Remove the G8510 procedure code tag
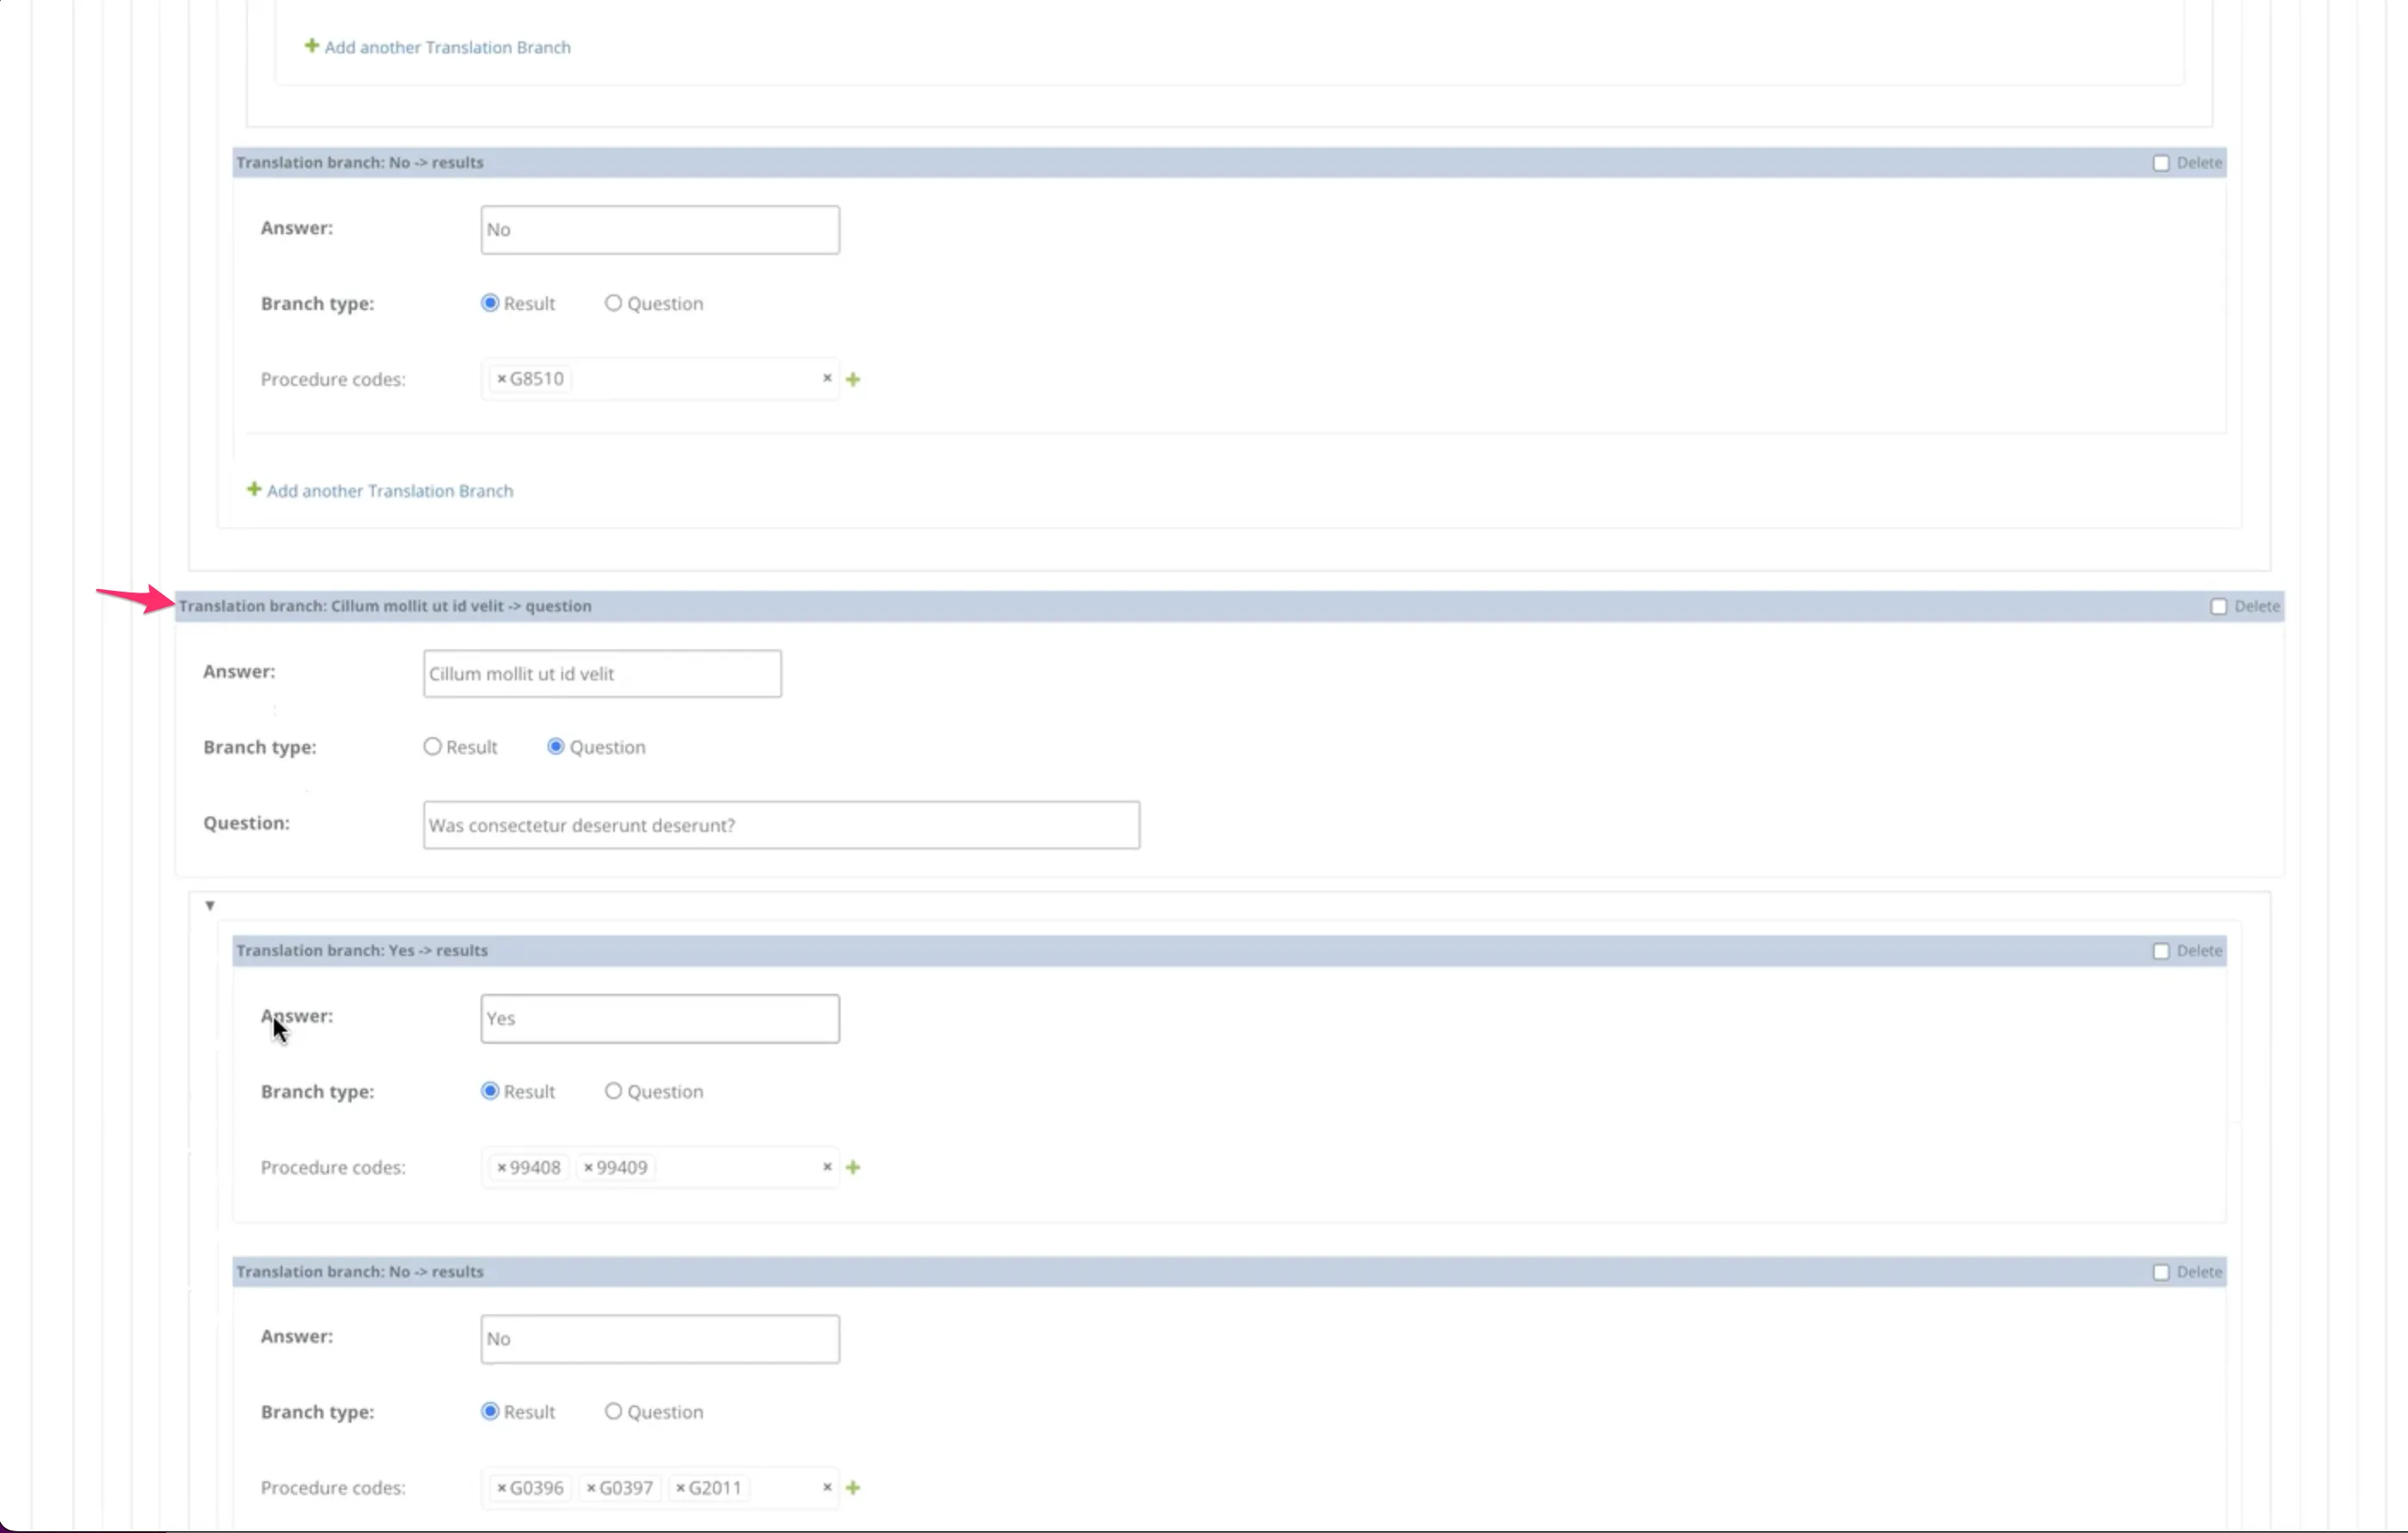 coord(501,379)
